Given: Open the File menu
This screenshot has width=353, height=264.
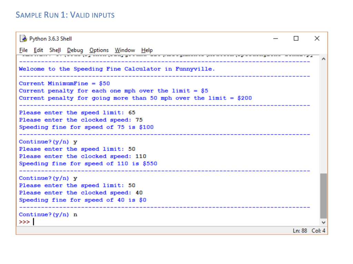Looking at the screenshot, I should coord(23,50).
